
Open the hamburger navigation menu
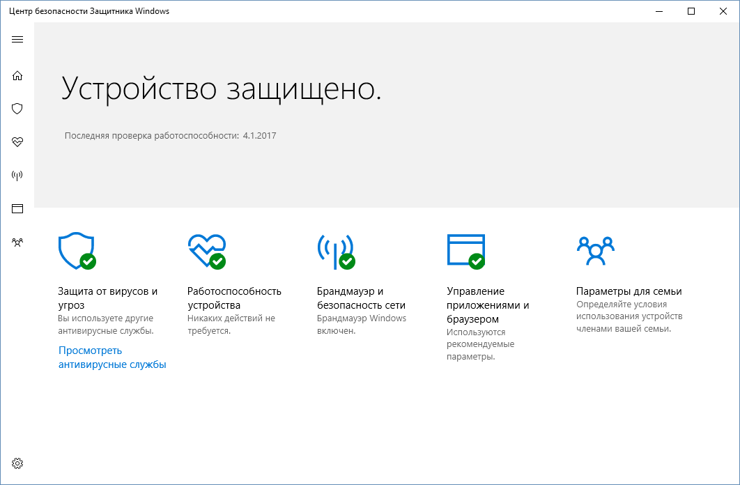(17, 39)
